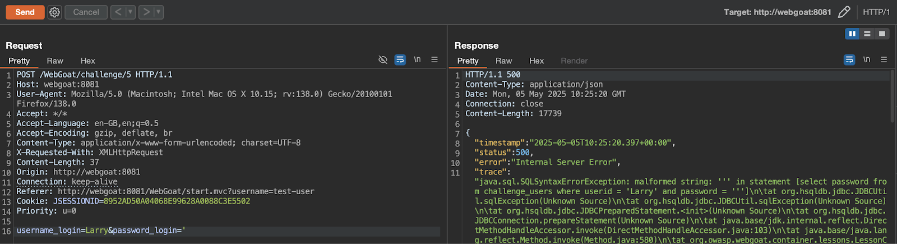Open the Response panel hamburger menu
Image resolution: width=897 pixels, height=244 pixels.
tap(884, 59)
